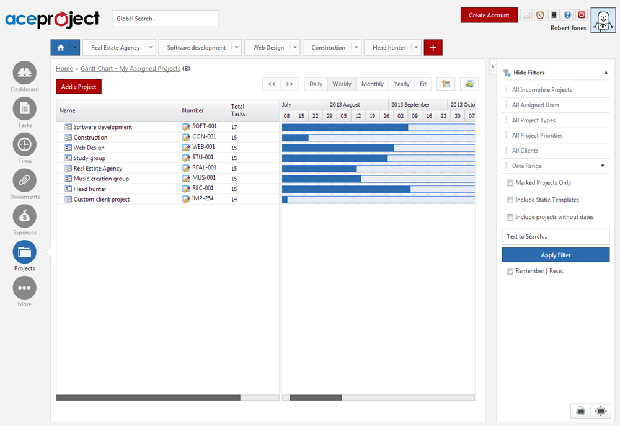Open the Time tracking sidebar icon
Screen dimensions: 620x426
tap(24, 143)
